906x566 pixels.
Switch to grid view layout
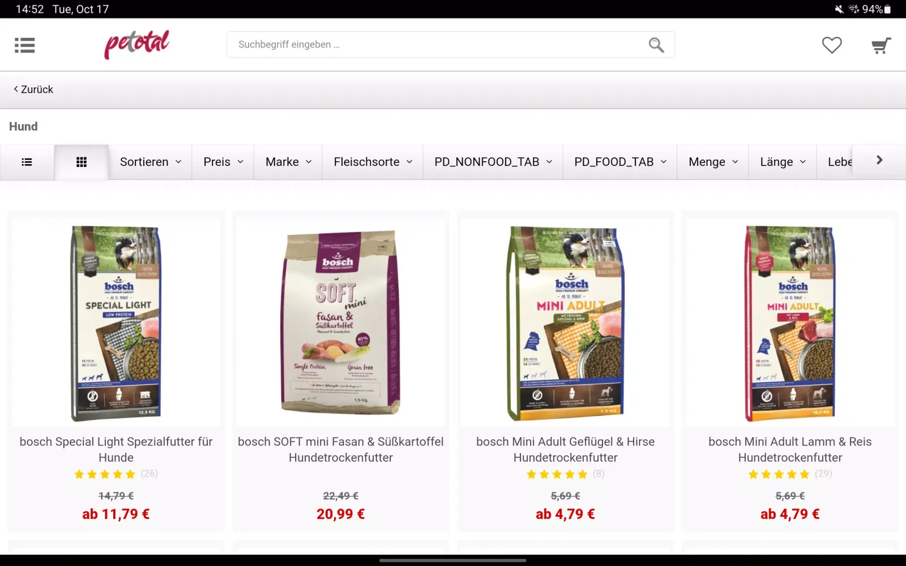tap(82, 162)
